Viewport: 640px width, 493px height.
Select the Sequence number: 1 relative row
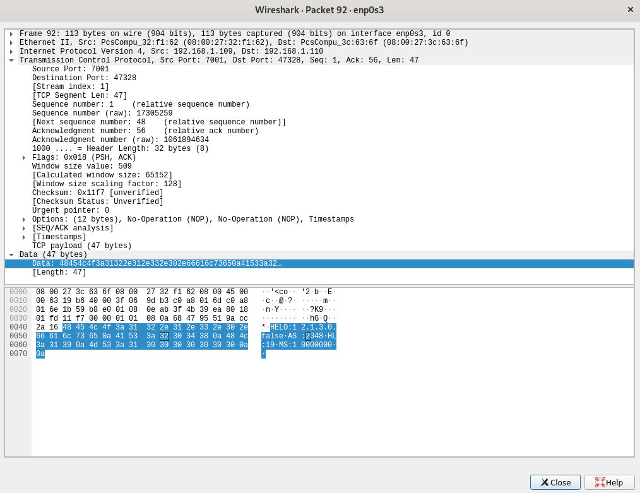click(x=319, y=105)
